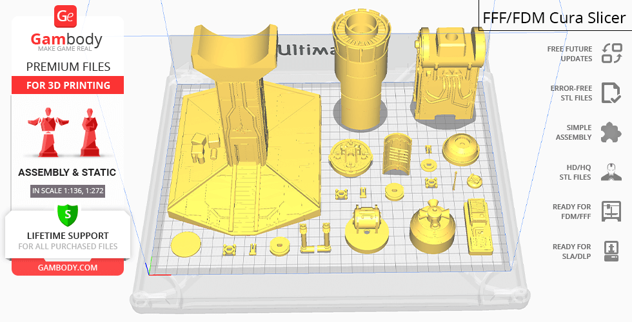Click the Free Future Updates arrows icon

point(611,53)
